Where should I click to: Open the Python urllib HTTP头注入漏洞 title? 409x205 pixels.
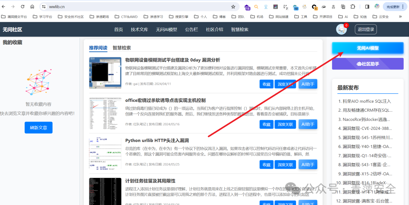(157, 140)
